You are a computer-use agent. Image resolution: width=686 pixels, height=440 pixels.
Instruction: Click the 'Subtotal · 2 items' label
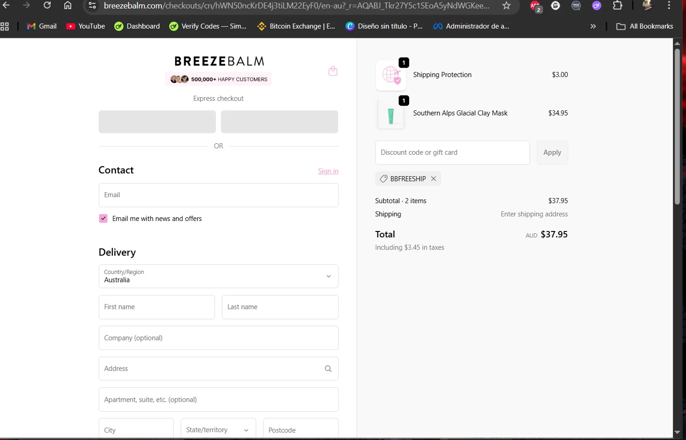click(x=401, y=201)
